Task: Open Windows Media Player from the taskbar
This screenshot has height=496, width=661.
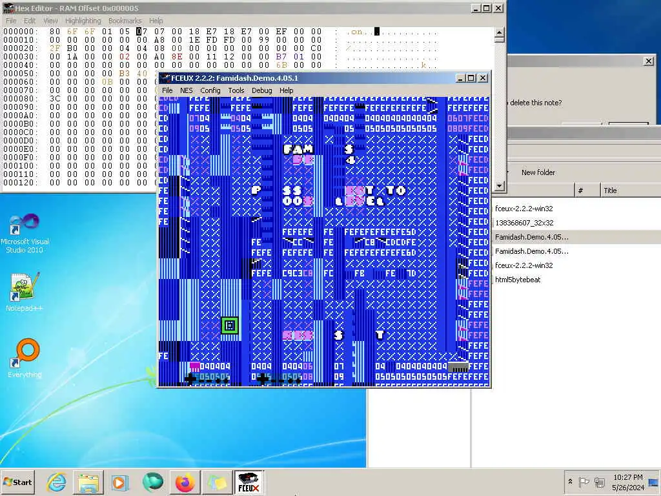Action: point(119,482)
